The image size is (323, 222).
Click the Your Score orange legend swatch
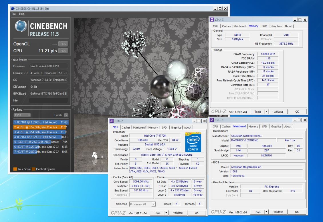[x=15, y=169]
